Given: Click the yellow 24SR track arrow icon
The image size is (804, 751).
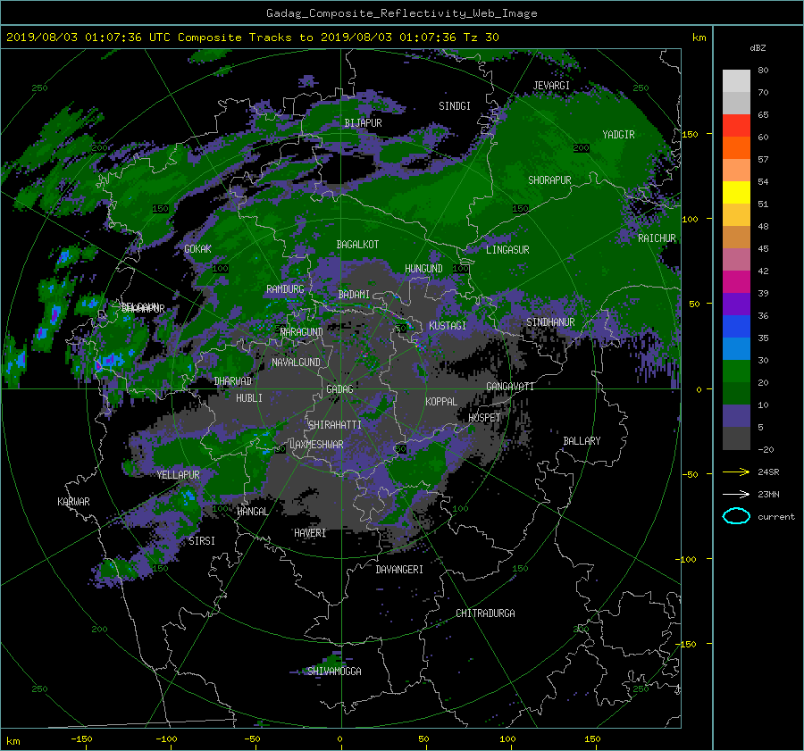Looking at the screenshot, I should (736, 471).
